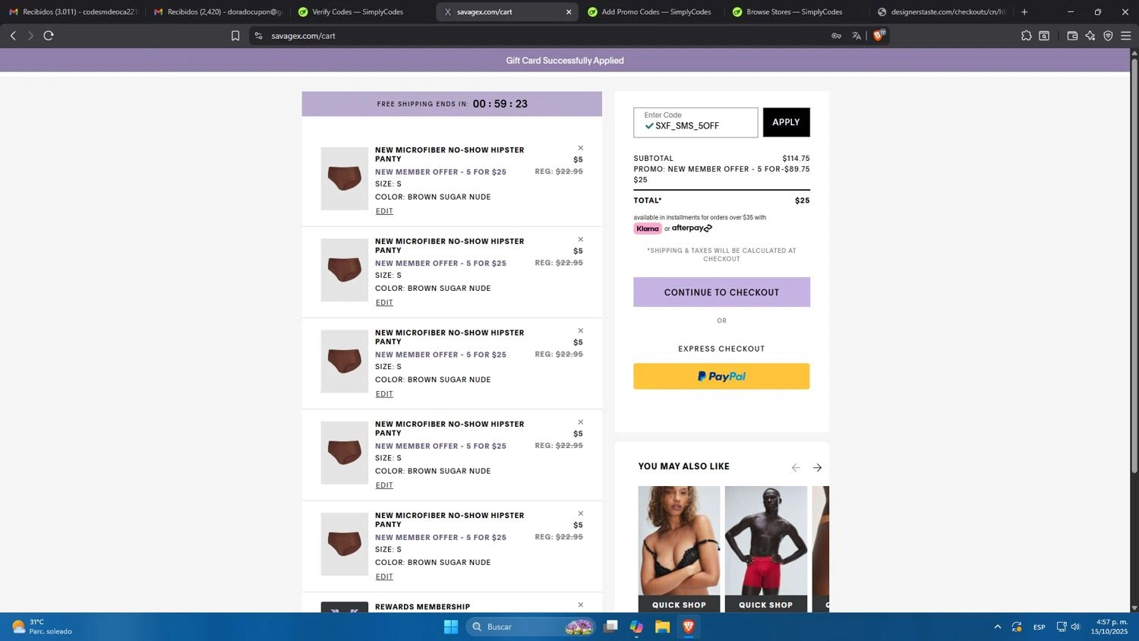This screenshot has width=1139, height=641.
Task: Pay with the PayPal express button
Action: point(721,376)
